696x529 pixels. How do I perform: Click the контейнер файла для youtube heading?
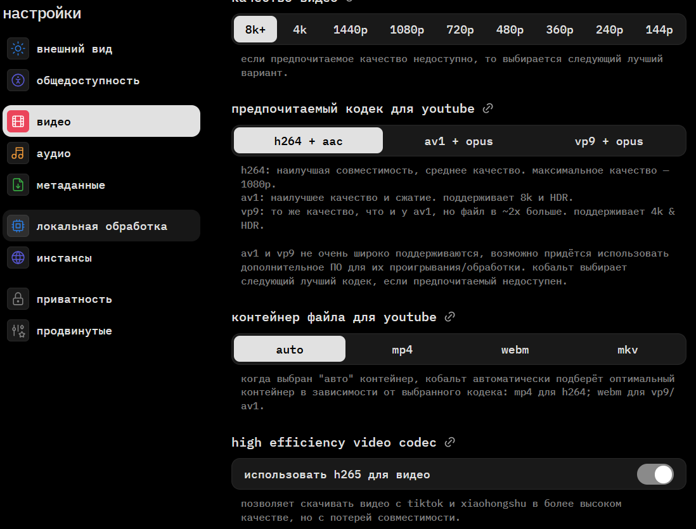pos(334,317)
